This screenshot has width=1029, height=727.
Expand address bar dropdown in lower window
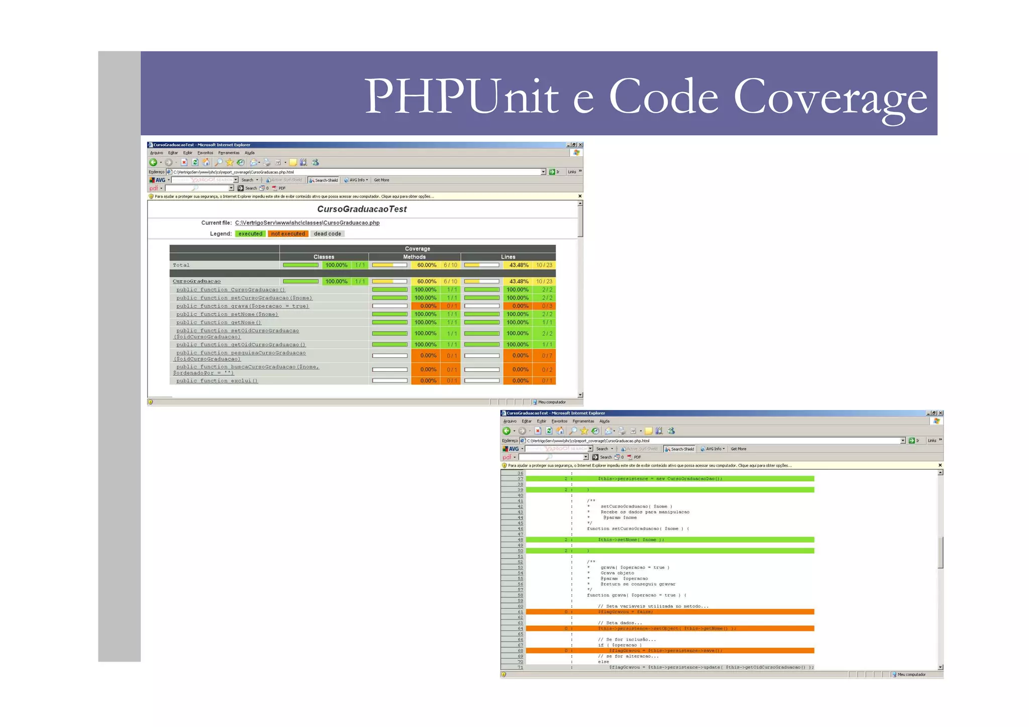click(903, 441)
